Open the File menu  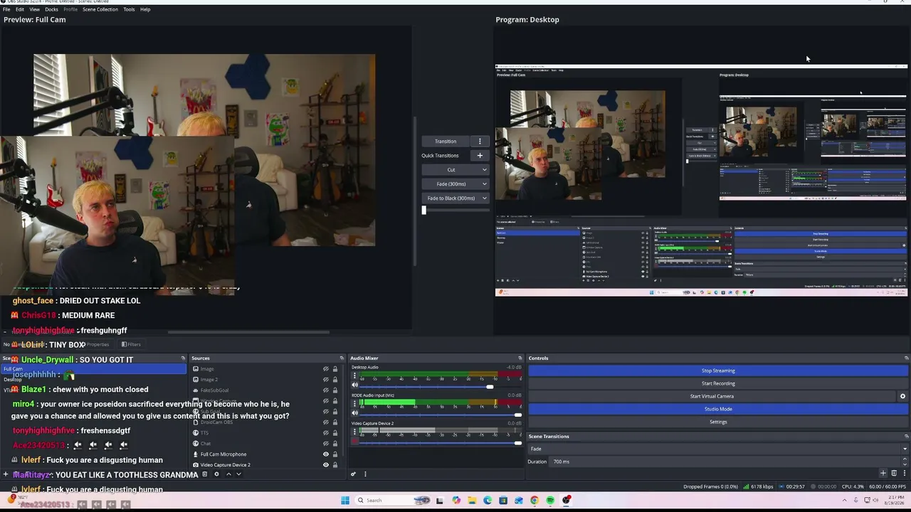[6, 9]
